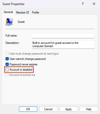Open Help from the bottom button
The height and width of the screenshot is (114, 100).
click(89, 109)
